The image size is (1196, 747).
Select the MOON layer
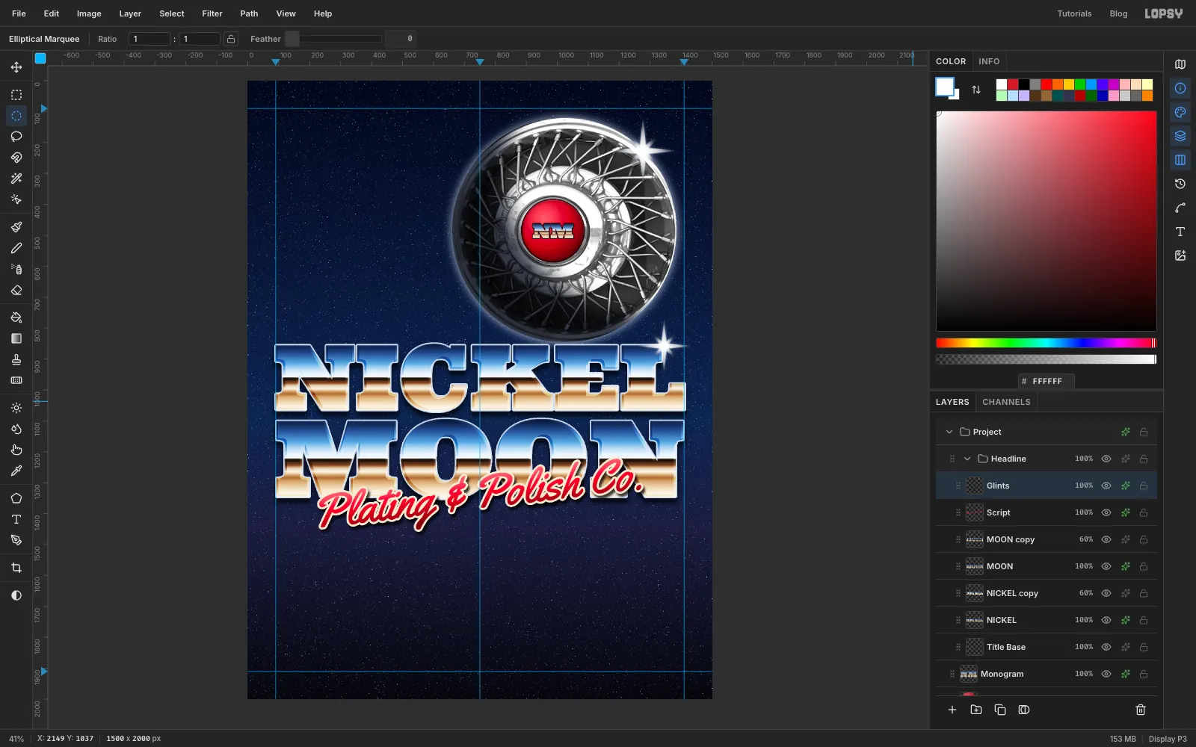click(1046, 566)
